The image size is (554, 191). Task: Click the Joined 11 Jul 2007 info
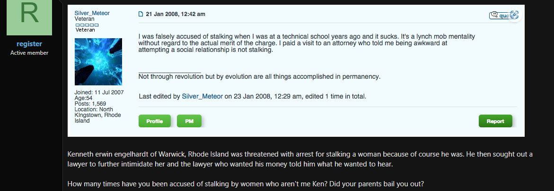99,93
